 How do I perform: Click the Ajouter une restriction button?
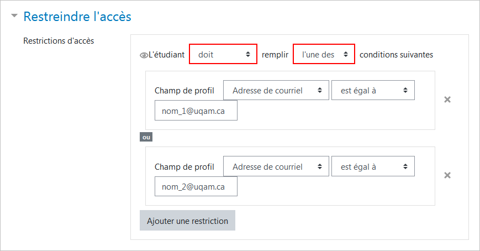tap(187, 221)
